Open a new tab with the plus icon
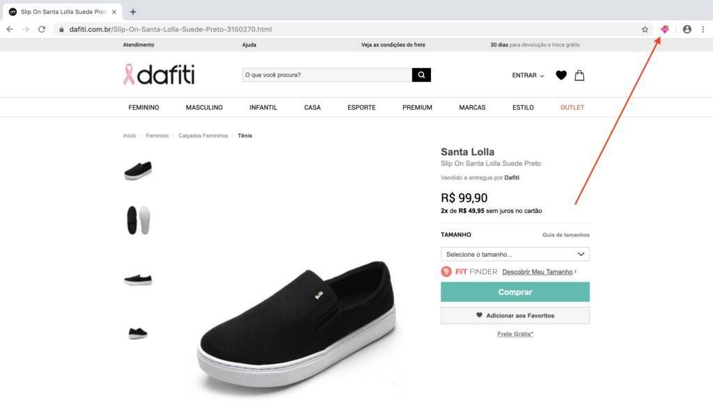The image size is (713, 416). 133,12
